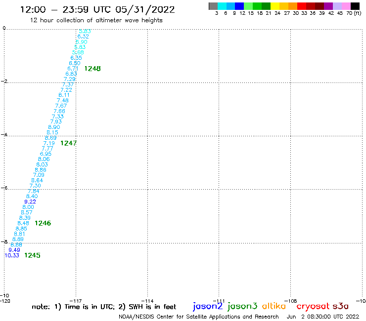Click the 7.93 wave height value

(56, 121)
